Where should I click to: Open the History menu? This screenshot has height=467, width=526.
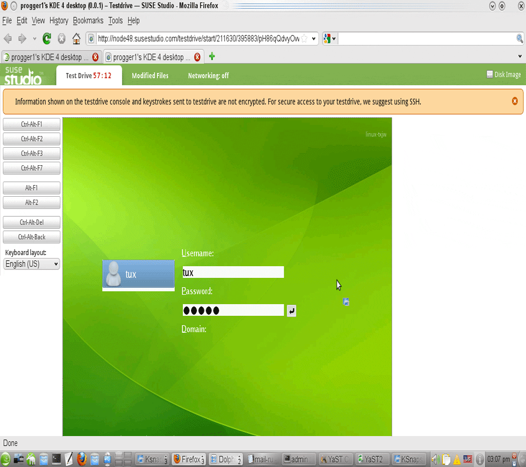point(58,21)
